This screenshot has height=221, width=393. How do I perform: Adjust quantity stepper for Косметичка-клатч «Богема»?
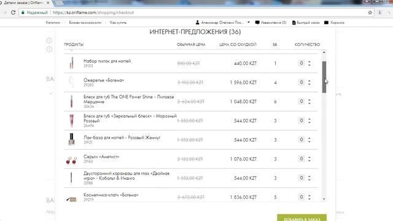(x=309, y=197)
